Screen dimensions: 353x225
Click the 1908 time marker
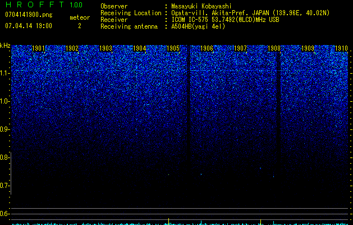[274, 48]
